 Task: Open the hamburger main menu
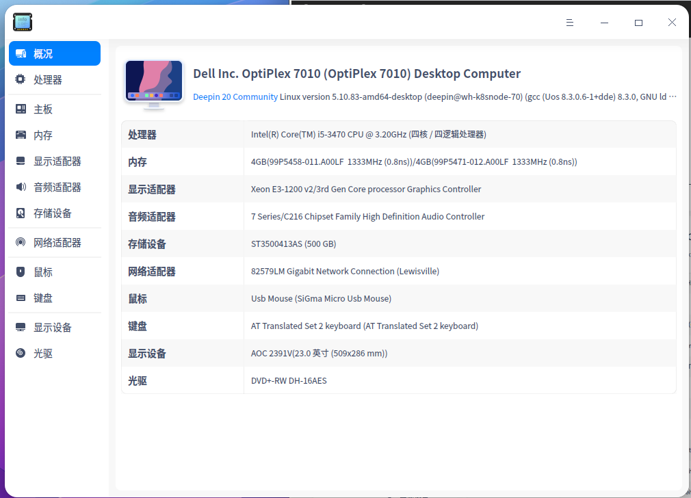pos(570,23)
